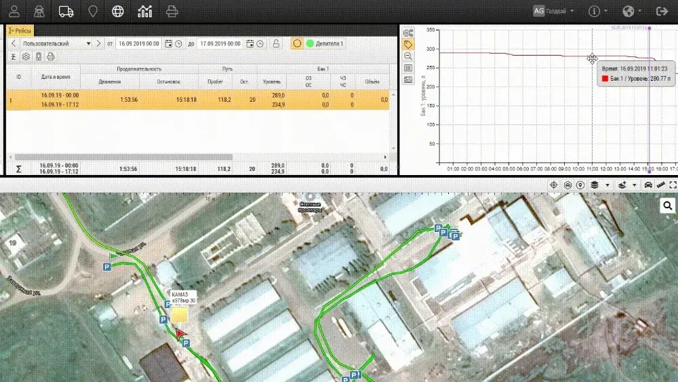Image resolution: width=678 pixels, height=382 pixels.
Task: Click the Степные просторы map label
Action: 310,207
